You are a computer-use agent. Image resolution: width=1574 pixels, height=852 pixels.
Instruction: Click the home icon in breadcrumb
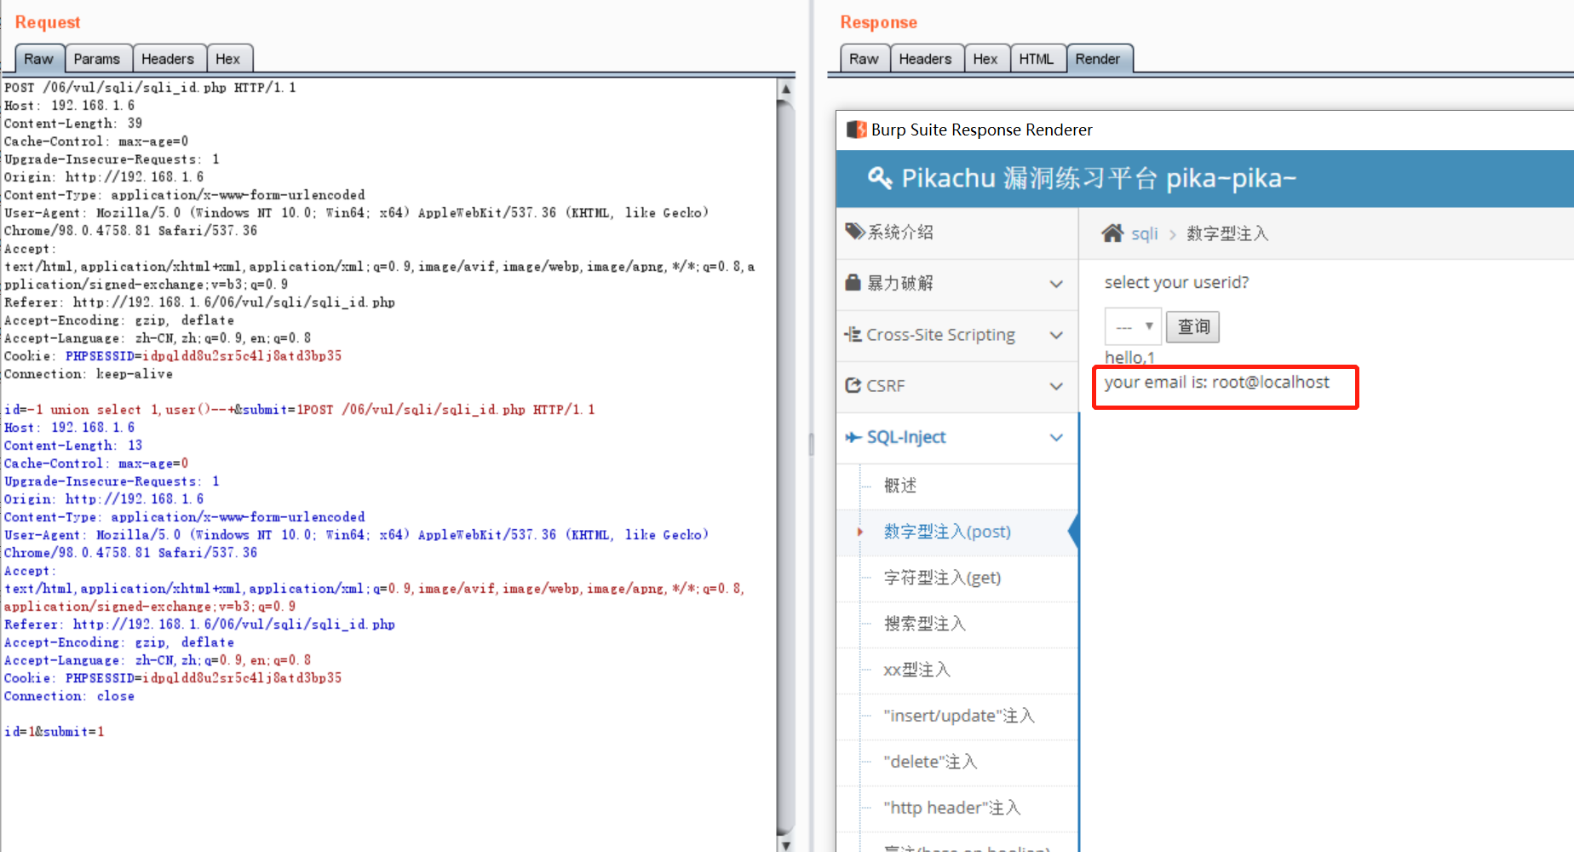(x=1112, y=233)
